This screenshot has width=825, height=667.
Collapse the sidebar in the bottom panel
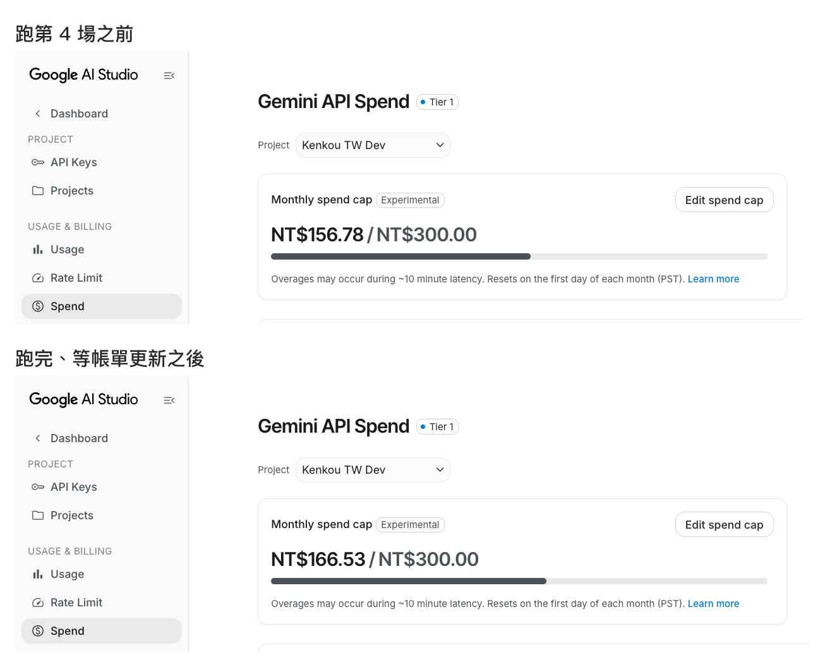point(169,400)
